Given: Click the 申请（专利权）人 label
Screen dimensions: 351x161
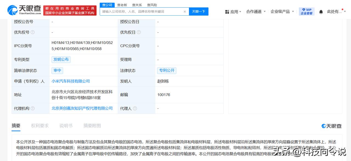Looking at the screenshot, I should [29, 81].
